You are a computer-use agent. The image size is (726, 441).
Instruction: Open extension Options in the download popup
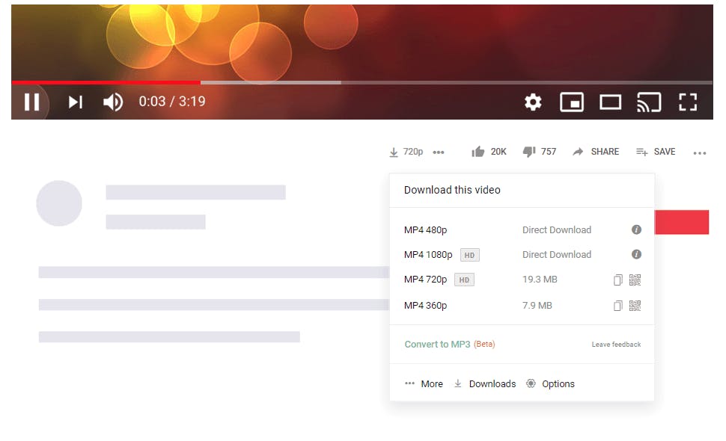(x=551, y=383)
